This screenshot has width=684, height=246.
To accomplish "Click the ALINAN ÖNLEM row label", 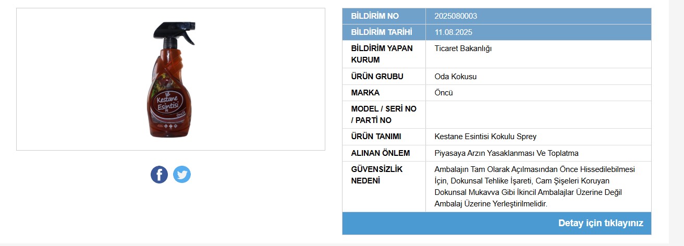I will coord(381,153).
